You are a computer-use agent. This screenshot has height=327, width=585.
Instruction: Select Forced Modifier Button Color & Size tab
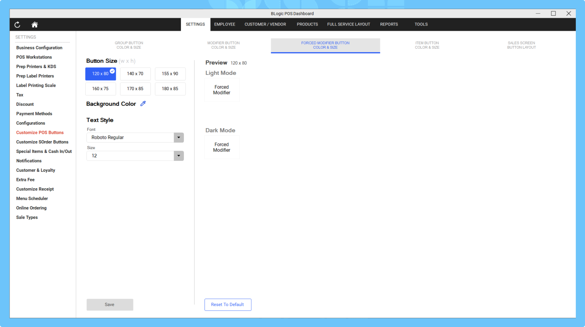pyautogui.click(x=325, y=45)
